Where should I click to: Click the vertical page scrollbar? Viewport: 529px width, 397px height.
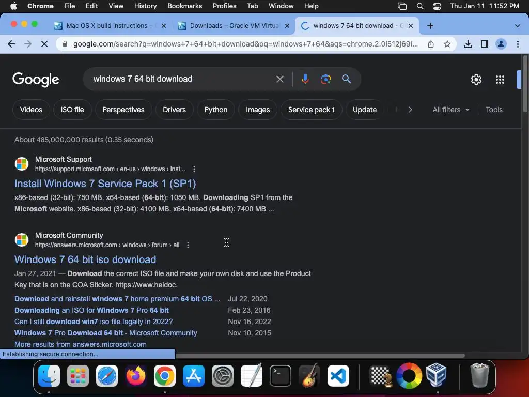tap(525, 84)
